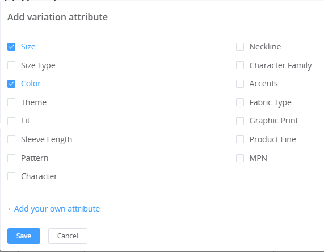The width and height of the screenshot is (324, 252).
Task: Check the Product Line option
Action: (240, 139)
